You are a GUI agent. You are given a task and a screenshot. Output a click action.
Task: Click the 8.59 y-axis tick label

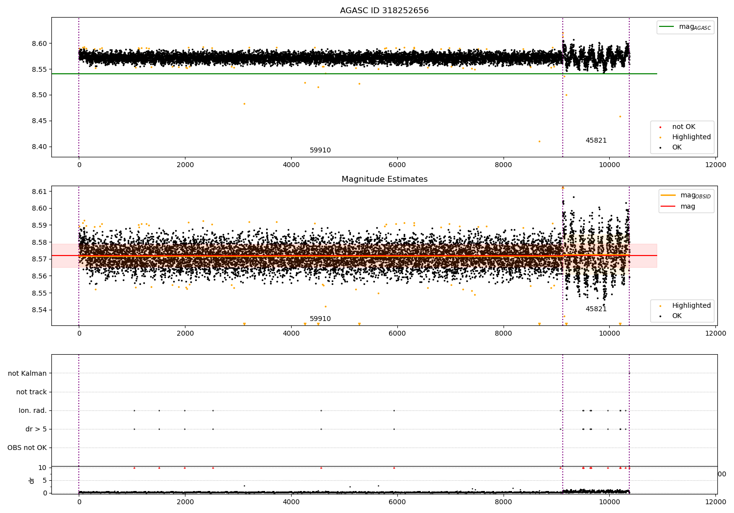(39, 226)
